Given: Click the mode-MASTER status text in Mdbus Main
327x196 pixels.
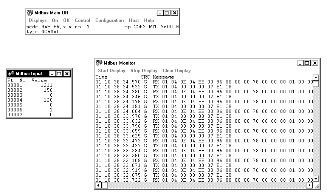Looking at the screenshot, I should click(58, 27).
